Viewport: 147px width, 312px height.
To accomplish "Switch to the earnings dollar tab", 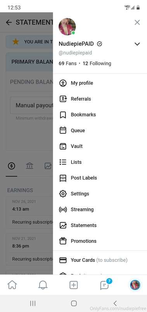I will tap(12, 166).
